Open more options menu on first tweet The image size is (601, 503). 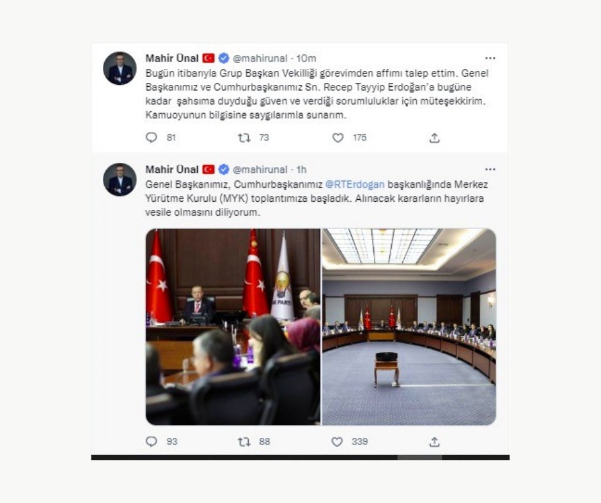point(490,58)
